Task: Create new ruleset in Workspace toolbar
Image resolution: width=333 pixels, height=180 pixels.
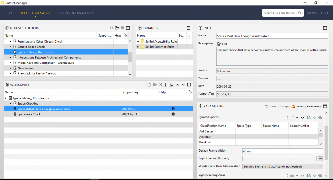Action: (149, 85)
